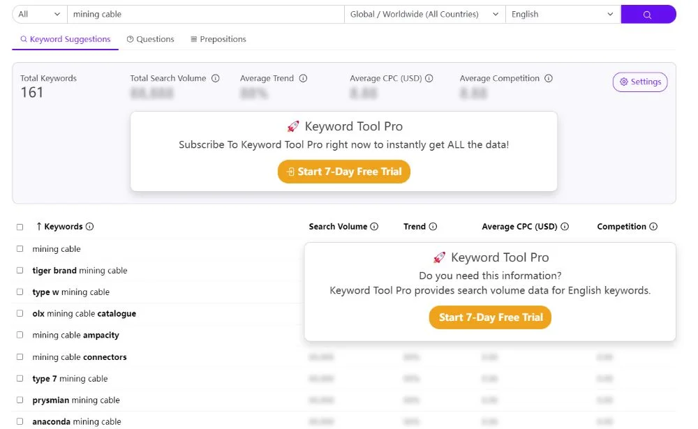
Task: Click info icon next to Average Trend
Action: (x=303, y=79)
